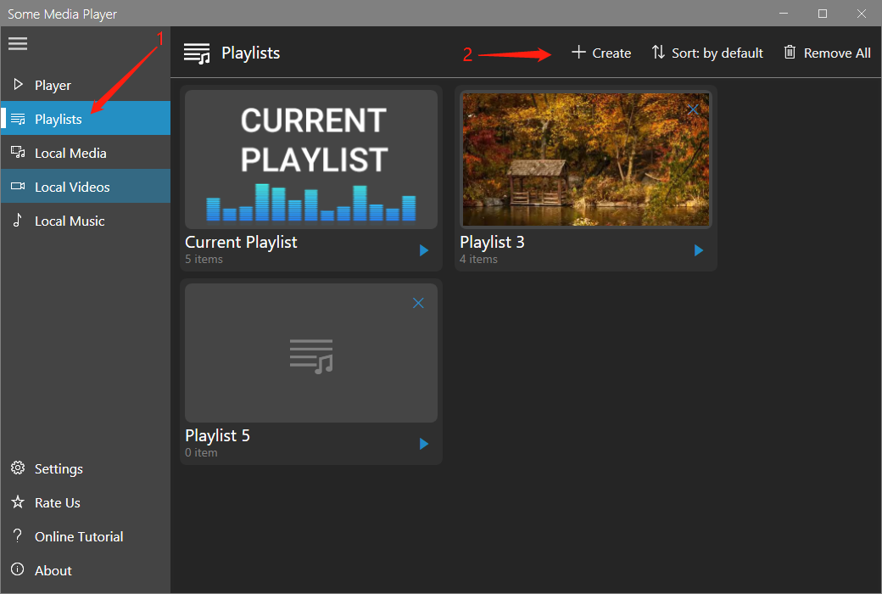Play the Current Playlist

point(423,249)
